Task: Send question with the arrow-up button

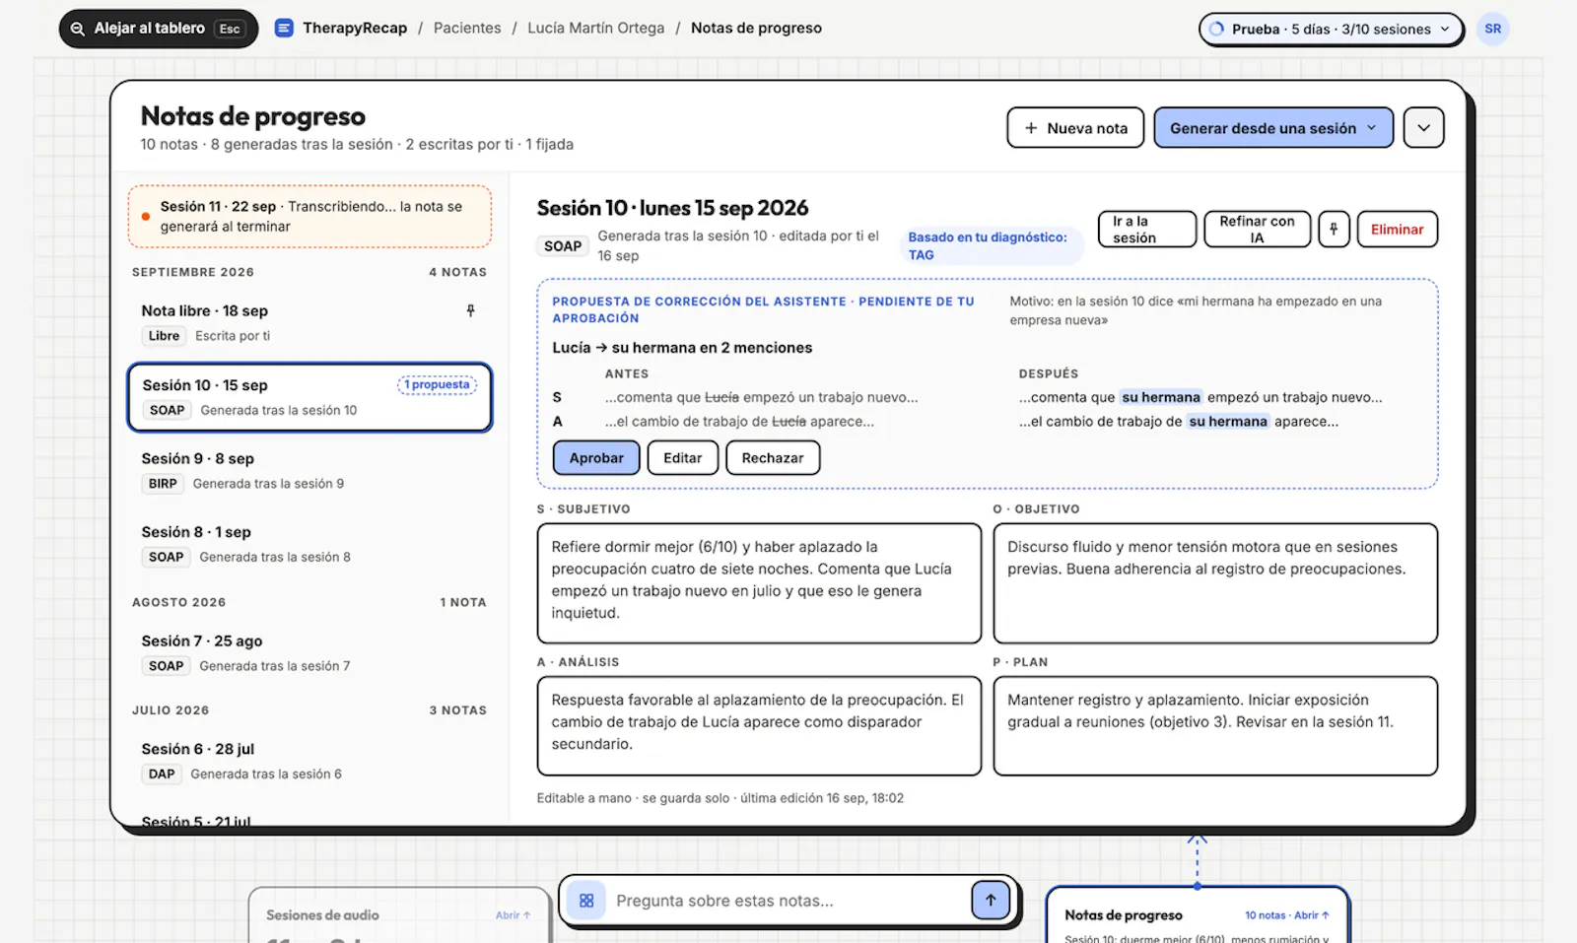Action: click(x=991, y=900)
